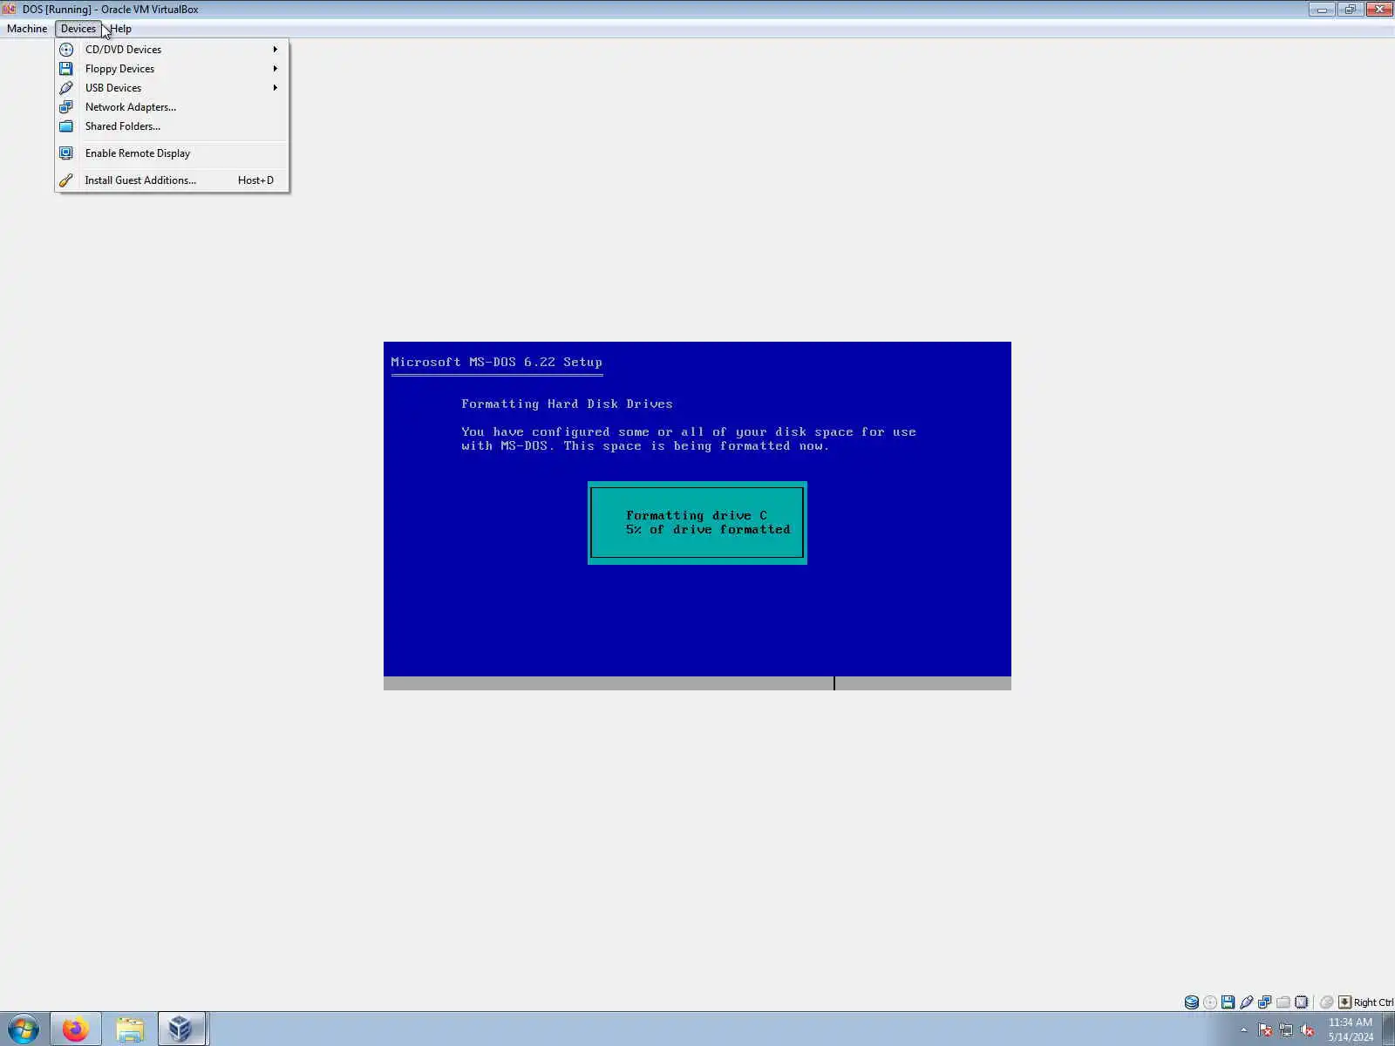Open Shared Folders… from the Devices menu
Viewport: 1395px width, 1046px height.
point(172,126)
